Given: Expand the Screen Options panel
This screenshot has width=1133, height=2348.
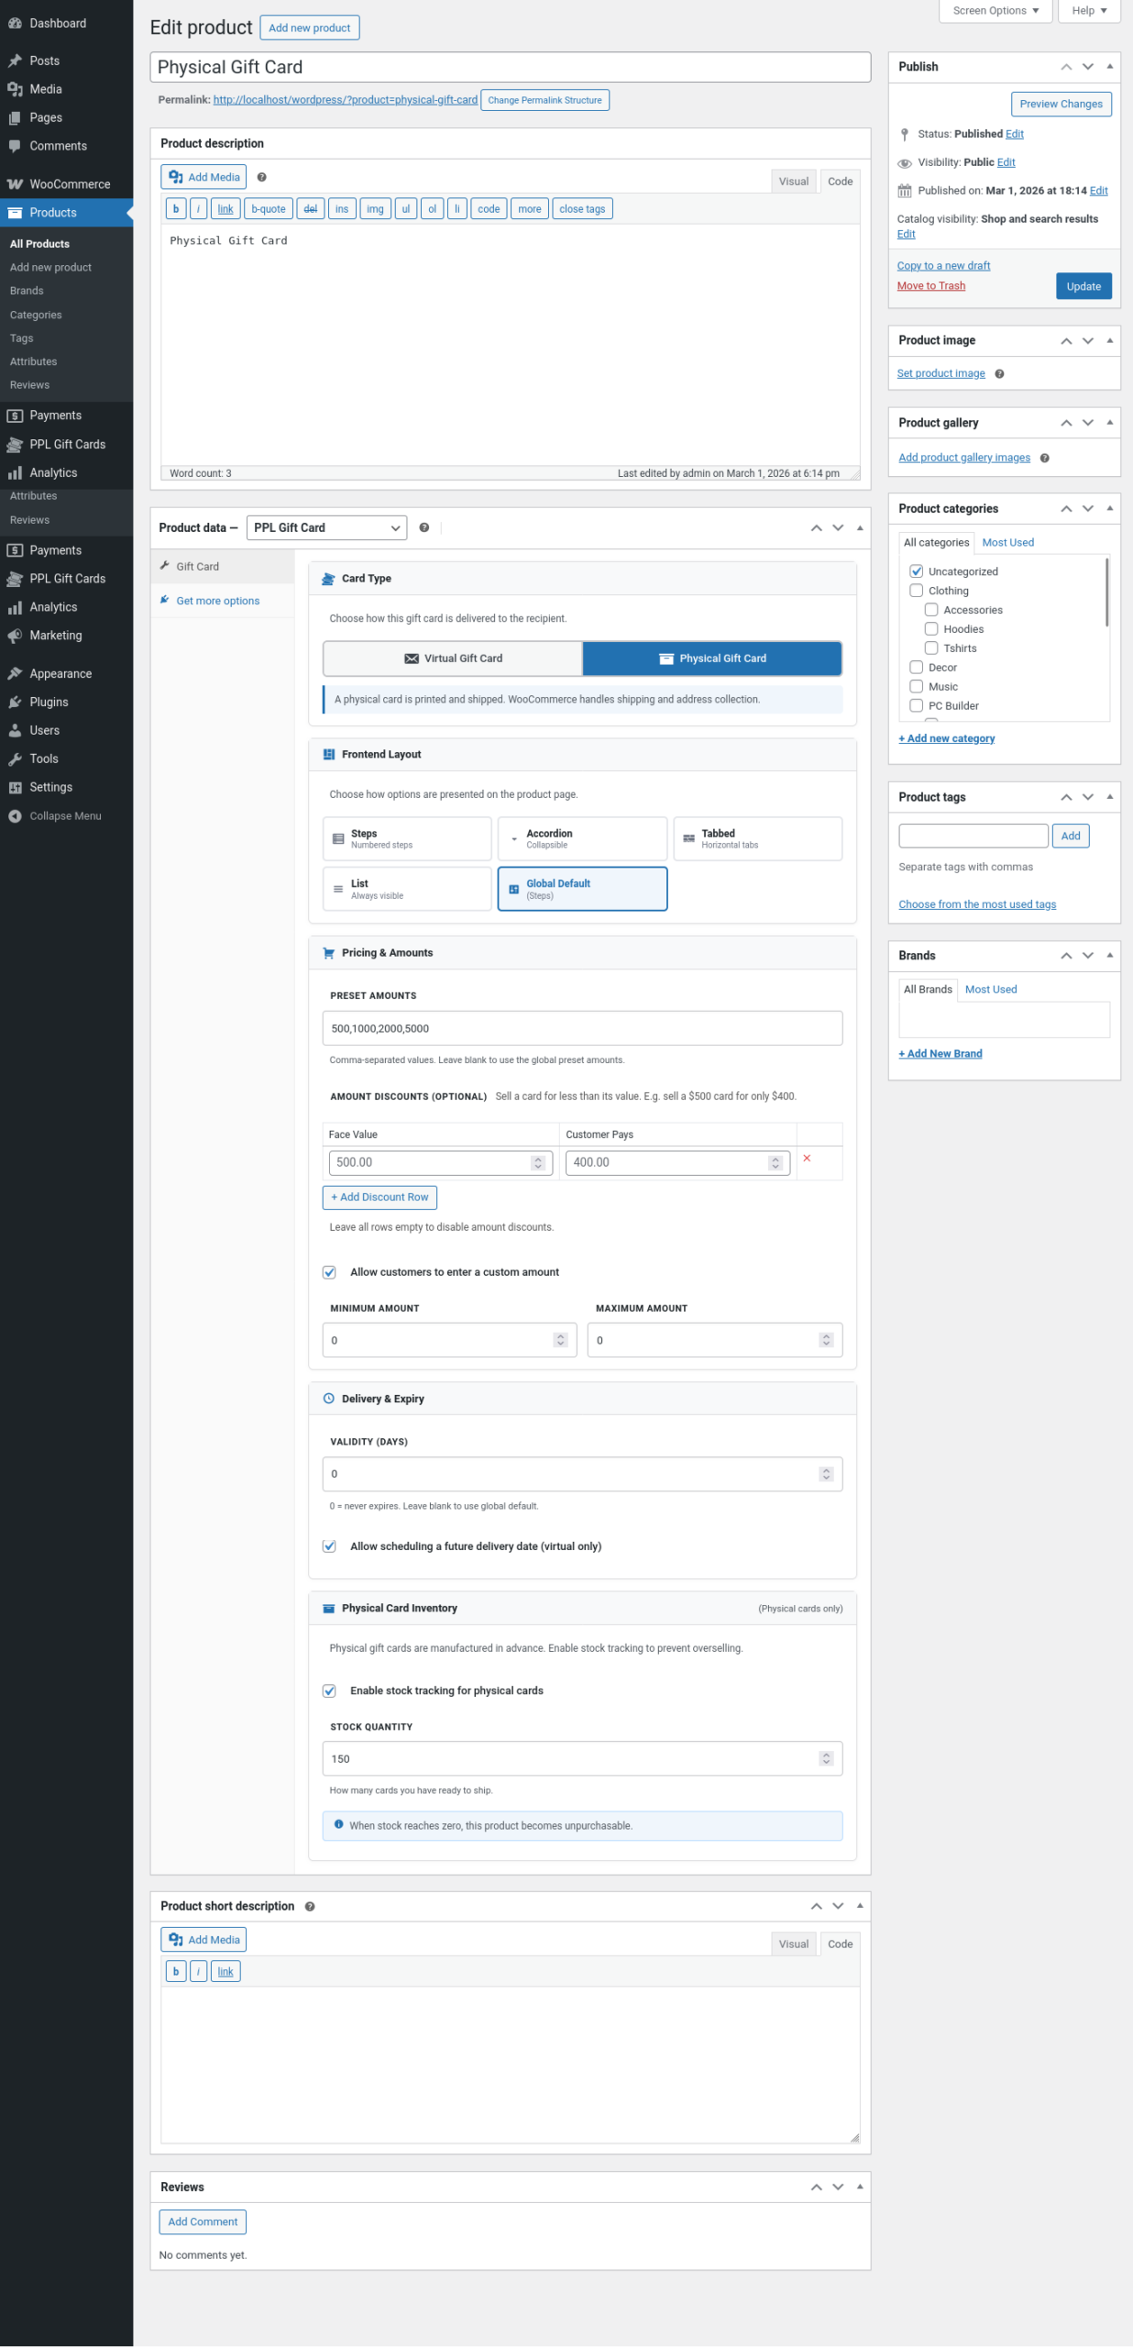Looking at the screenshot, I should coord(995,11).
